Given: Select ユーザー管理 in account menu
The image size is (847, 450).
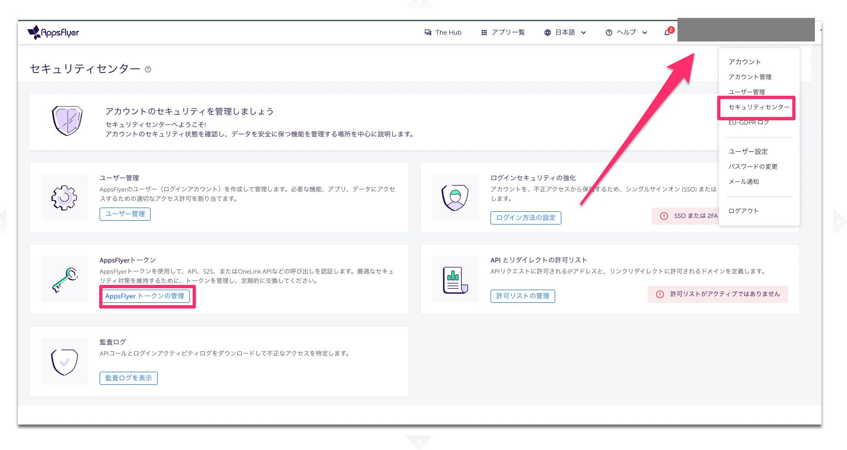Looking at the screenshot, I should (746, 92).
